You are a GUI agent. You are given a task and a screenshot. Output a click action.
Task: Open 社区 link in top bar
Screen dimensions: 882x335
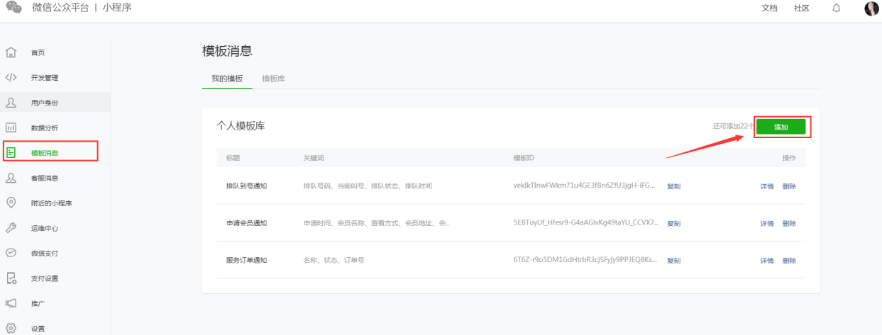click(x=802, y=8)
